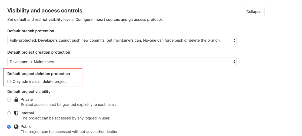Open the Default project creation protection dropdown
The width and height of the screenshot is (302, 136).
(x=122, y=62)
